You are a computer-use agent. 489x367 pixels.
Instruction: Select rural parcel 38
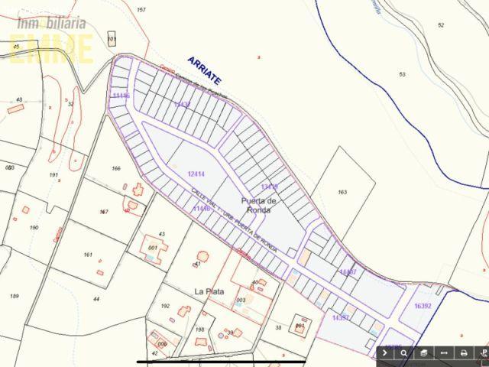coord(278,327)
